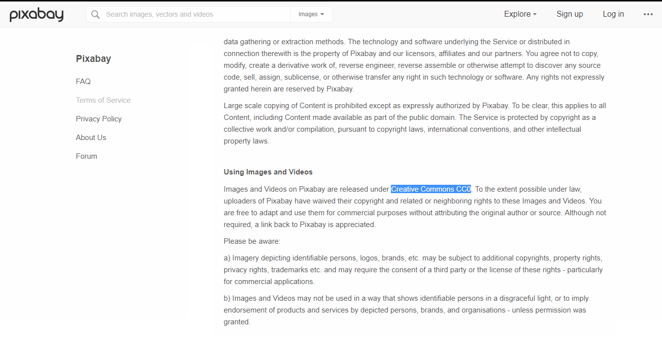Expand the Explore menu
Image resolution: width=662 pixels, height=343 pixels.
click(520, 14)
